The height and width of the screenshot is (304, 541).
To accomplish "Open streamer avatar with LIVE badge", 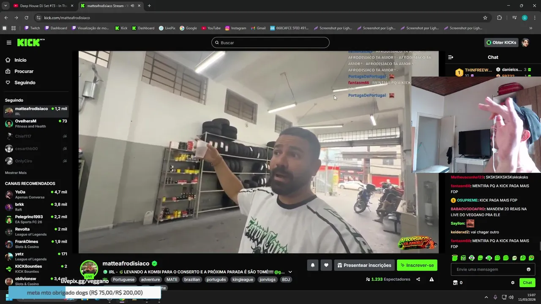I will (89, 269).
